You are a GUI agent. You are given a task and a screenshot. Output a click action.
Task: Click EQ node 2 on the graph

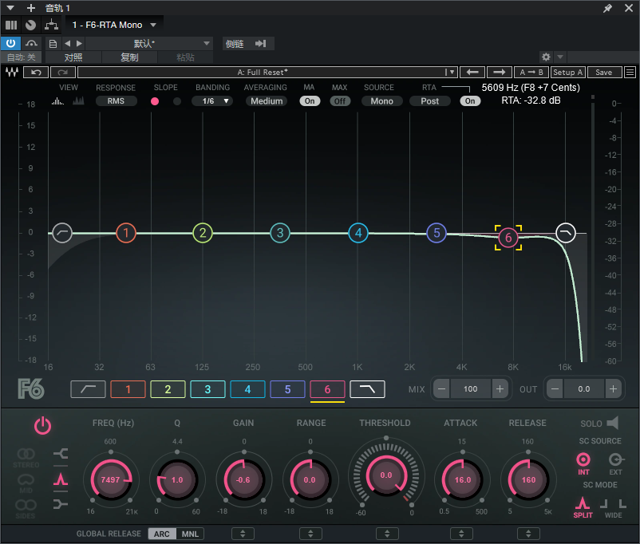[203, 233]
